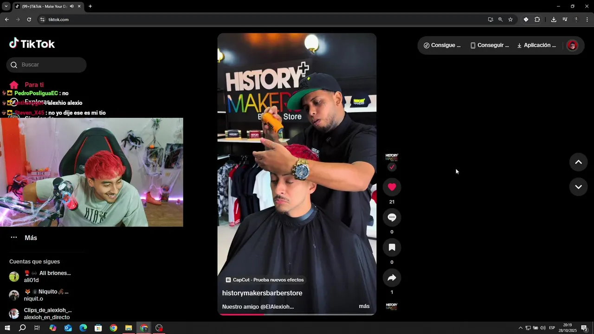Open the spinning sound disc icon

coord(392,307)
